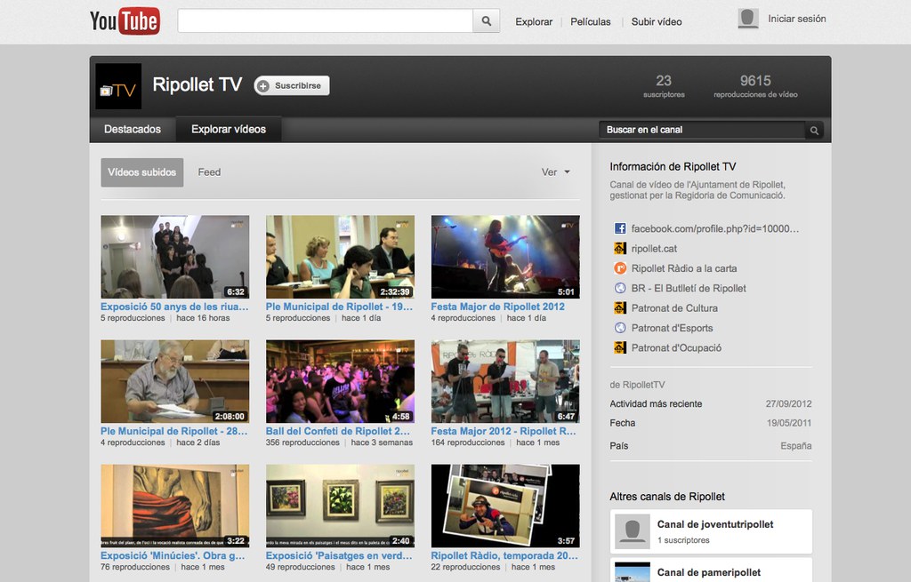Focus the Buscar en el canal field
911x582 pixels.
tap(701, 131)
